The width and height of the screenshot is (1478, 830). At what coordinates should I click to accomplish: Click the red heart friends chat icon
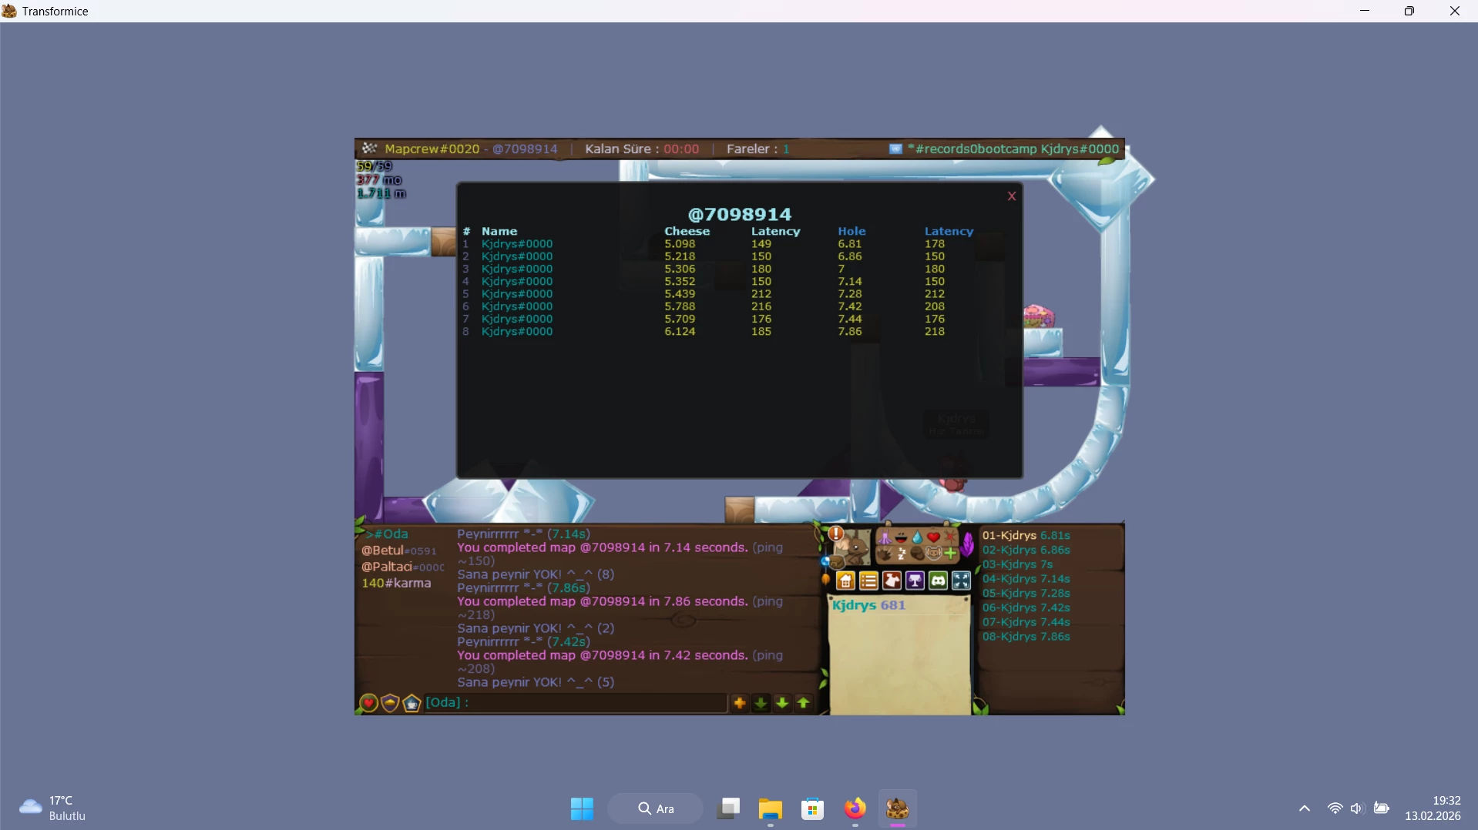tap(368, 703)
